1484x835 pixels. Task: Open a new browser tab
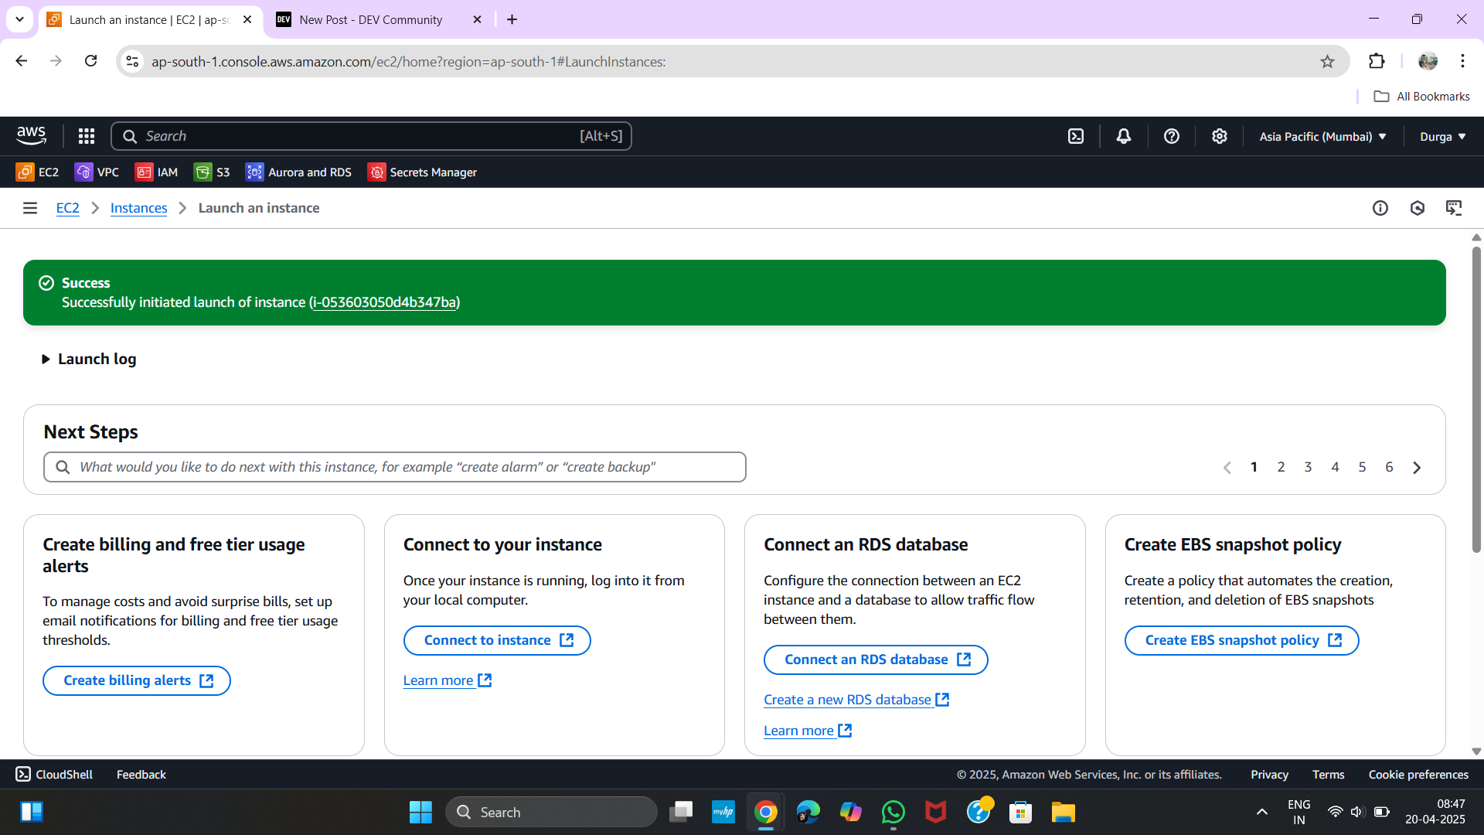pos(512,19)
